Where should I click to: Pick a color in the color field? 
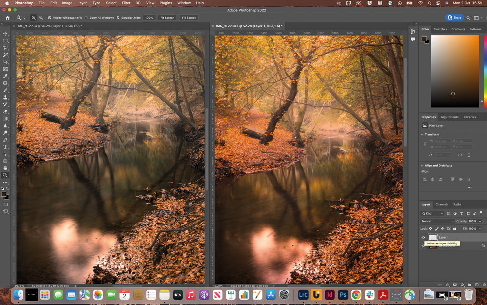click(455, 71)
